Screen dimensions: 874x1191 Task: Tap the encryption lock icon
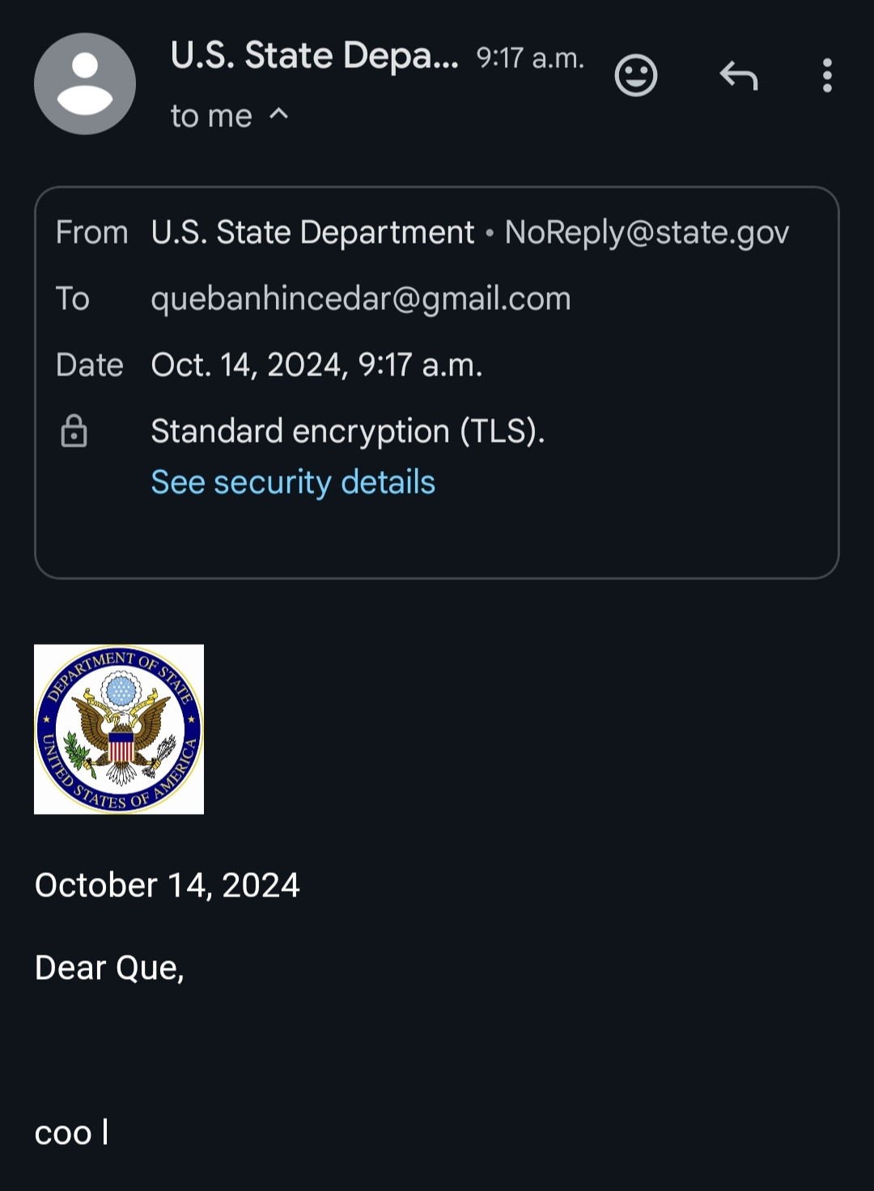click(74, 431)
